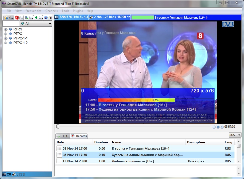Click the audio speaker icon beside '2 chn'
Image resolution: width=244 pixels, height=179 pixels.
91,17
